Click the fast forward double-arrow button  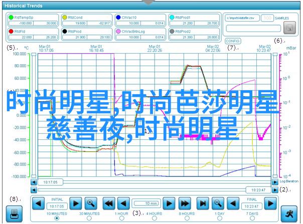coord(185,203)
